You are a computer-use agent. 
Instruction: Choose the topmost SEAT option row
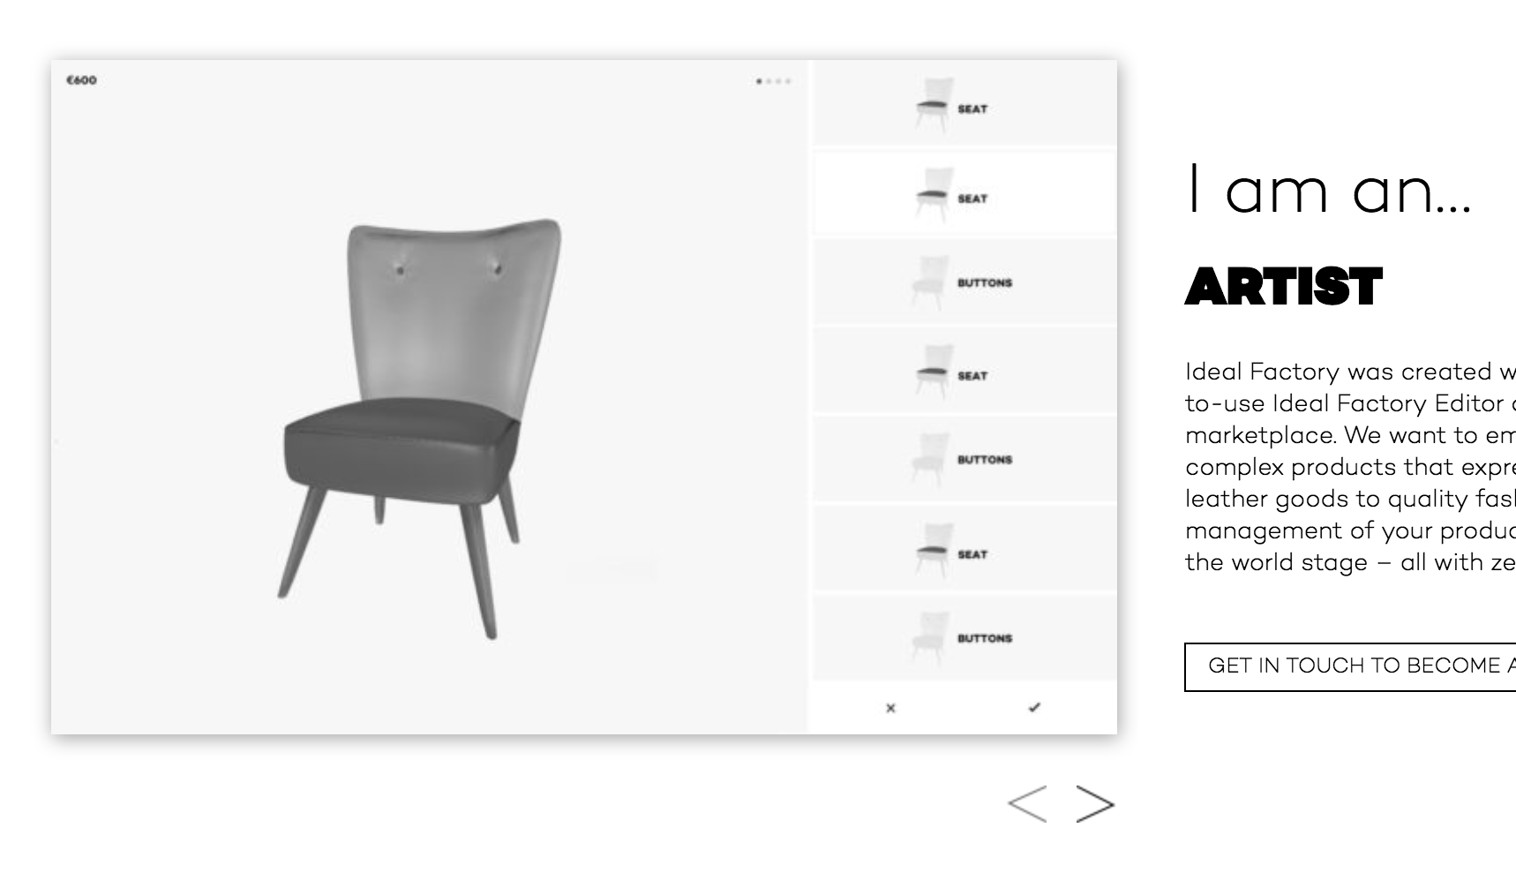(x=964, y=103)
